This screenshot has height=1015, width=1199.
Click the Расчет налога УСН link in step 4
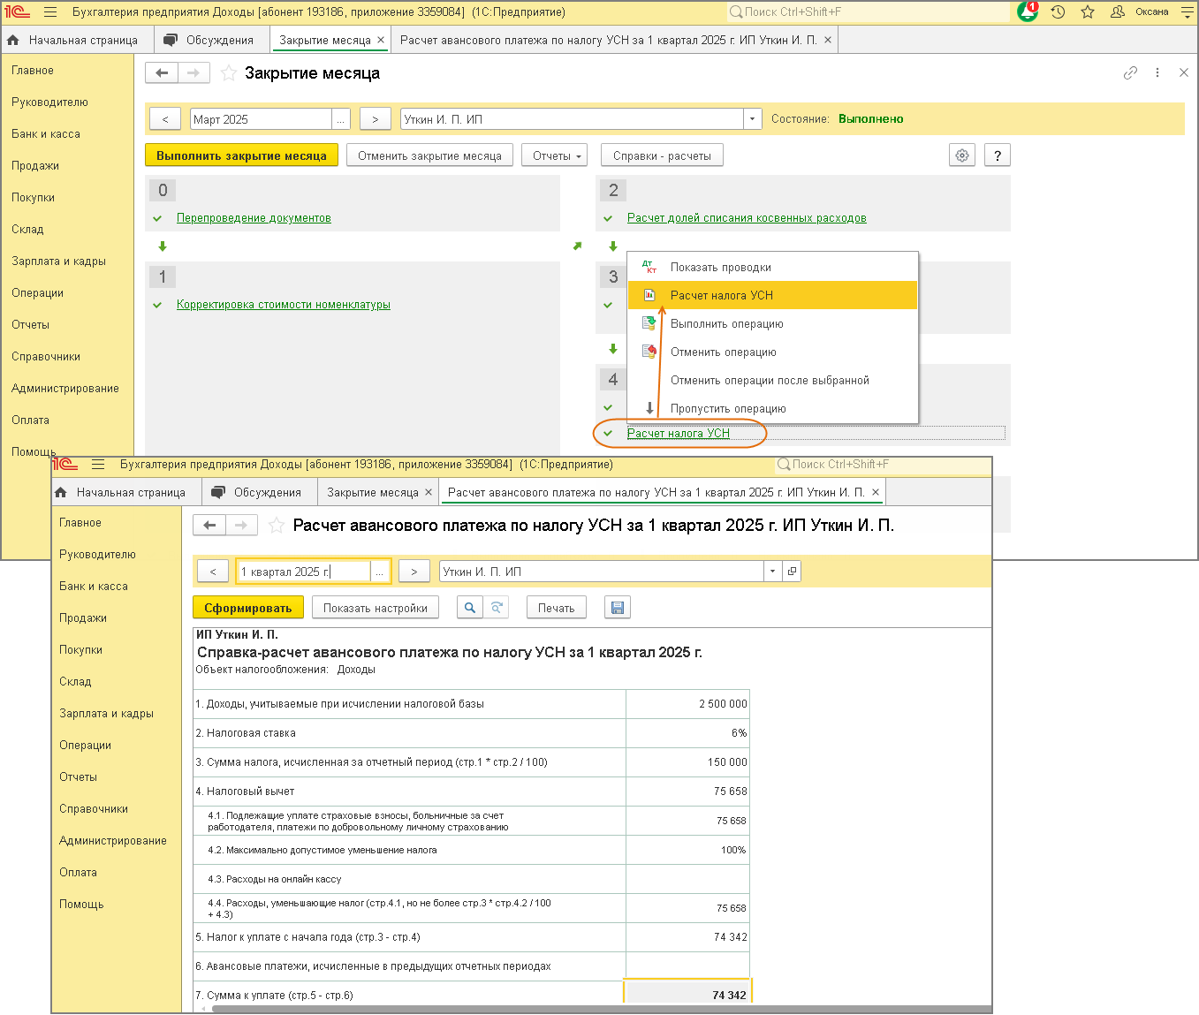(x=679, y=433)
